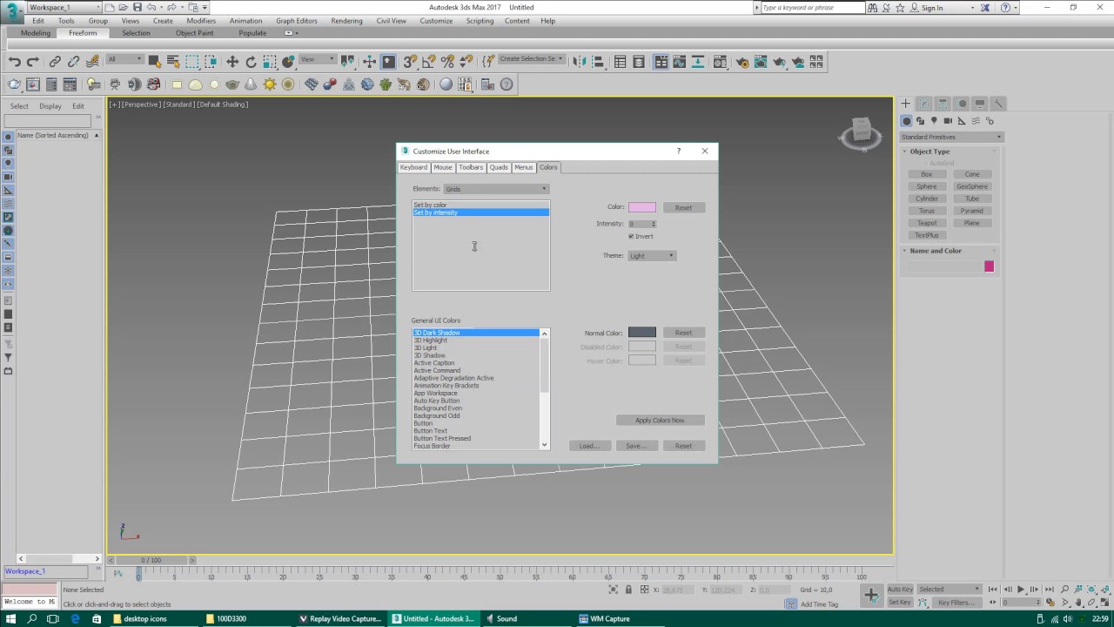Toggle the Invert checkbox
Image resolution: width=1114 pixels, height=627 pixels.
coord(631,236)
